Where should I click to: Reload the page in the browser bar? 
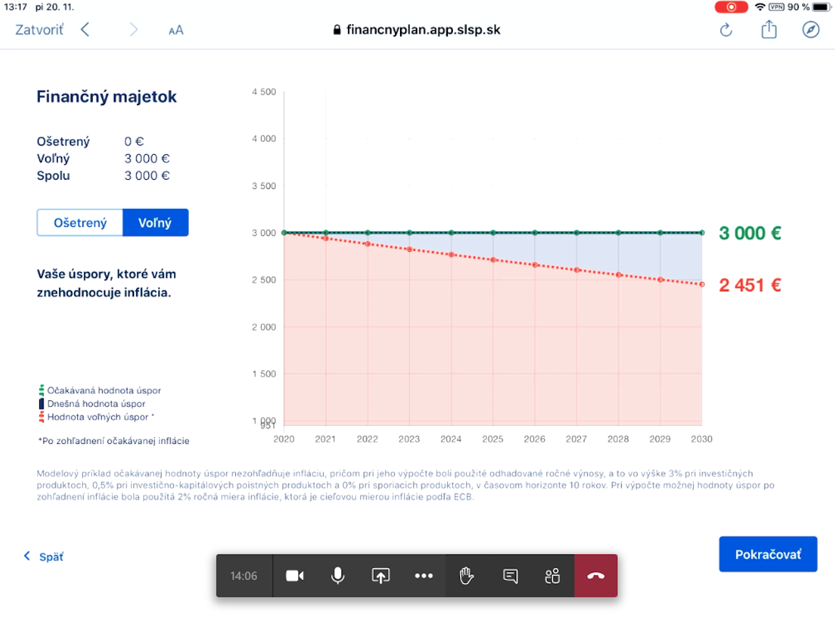(x=726, y=30)
